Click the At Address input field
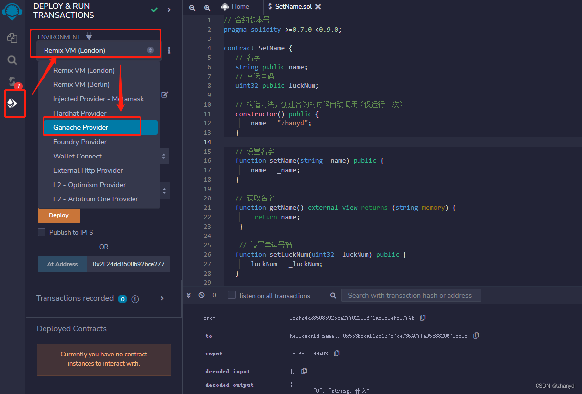Viewport: 582px width, 394px height. [x=129, y=264]
